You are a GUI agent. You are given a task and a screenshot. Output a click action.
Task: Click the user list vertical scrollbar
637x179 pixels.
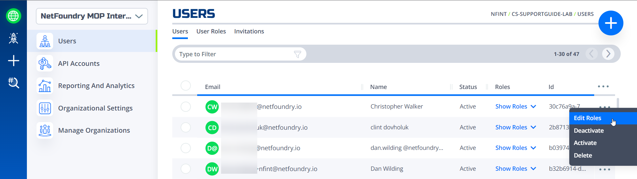point(618,103)
